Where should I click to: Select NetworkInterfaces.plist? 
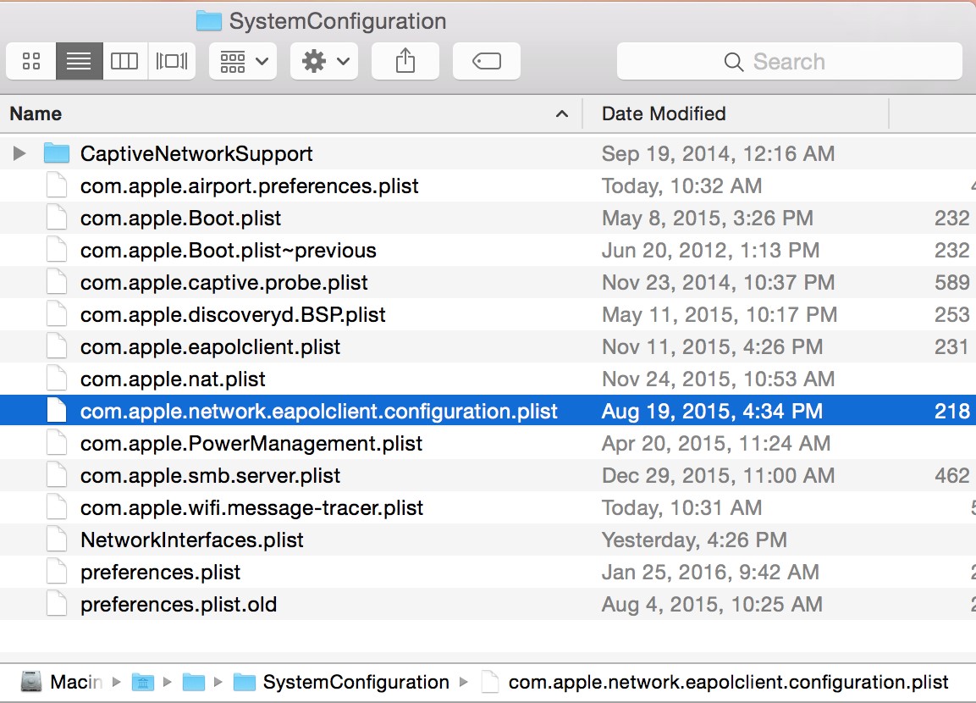pos(191,540)
